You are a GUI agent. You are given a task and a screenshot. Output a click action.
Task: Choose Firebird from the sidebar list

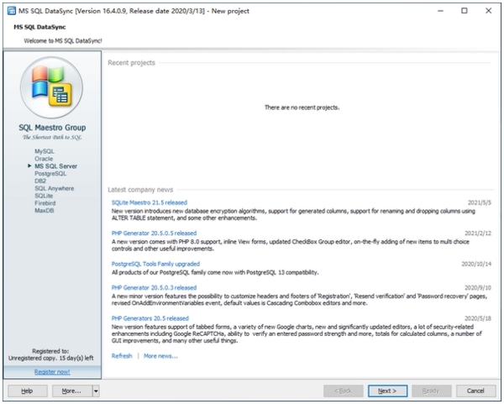pos(45,203)
